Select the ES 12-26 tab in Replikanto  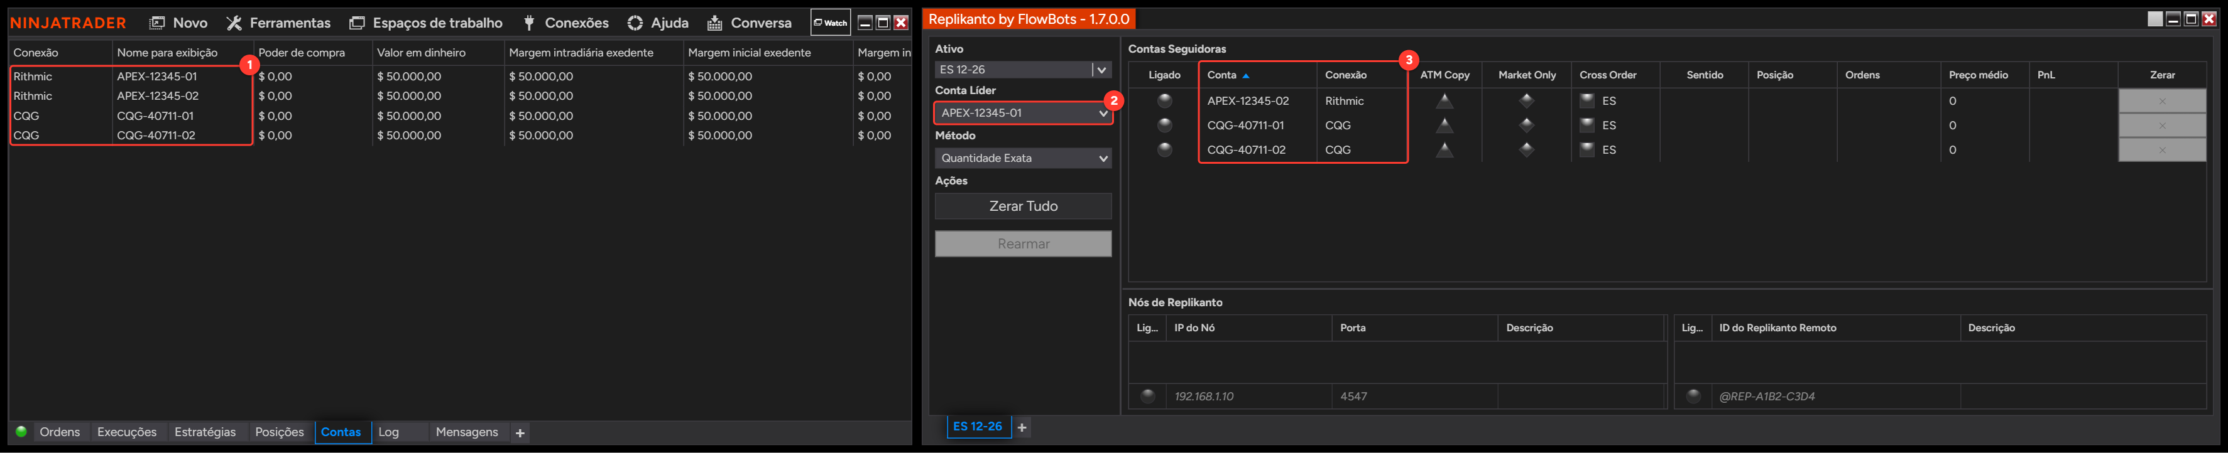pyautogui.click(x=978, y=426)
